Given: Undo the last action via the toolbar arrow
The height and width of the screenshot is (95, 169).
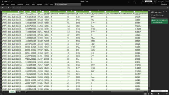Looking at the screenshot, I should 5,1.
